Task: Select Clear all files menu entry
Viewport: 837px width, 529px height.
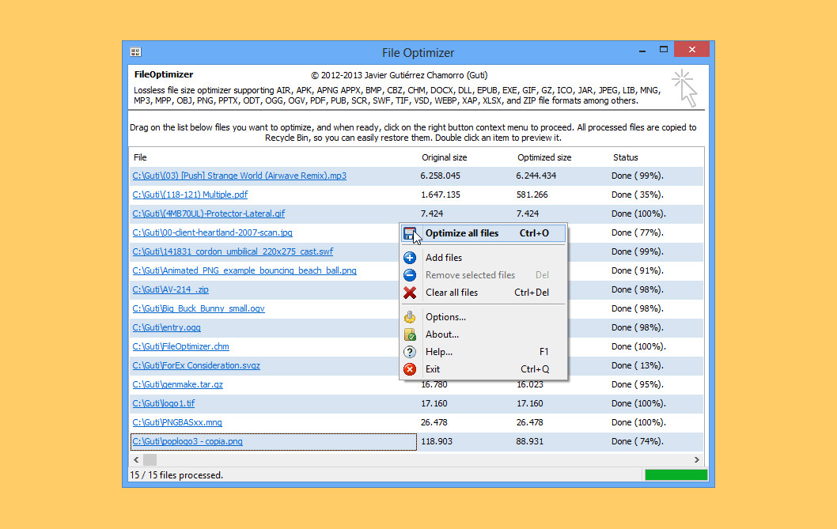Action: coord(483,293)
